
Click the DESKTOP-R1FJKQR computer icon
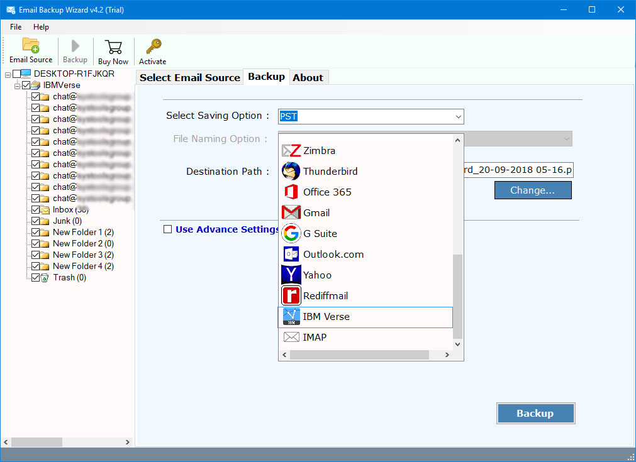[x=26, y=74]
